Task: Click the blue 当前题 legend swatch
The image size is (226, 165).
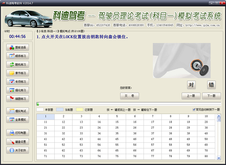Action: 60,109
